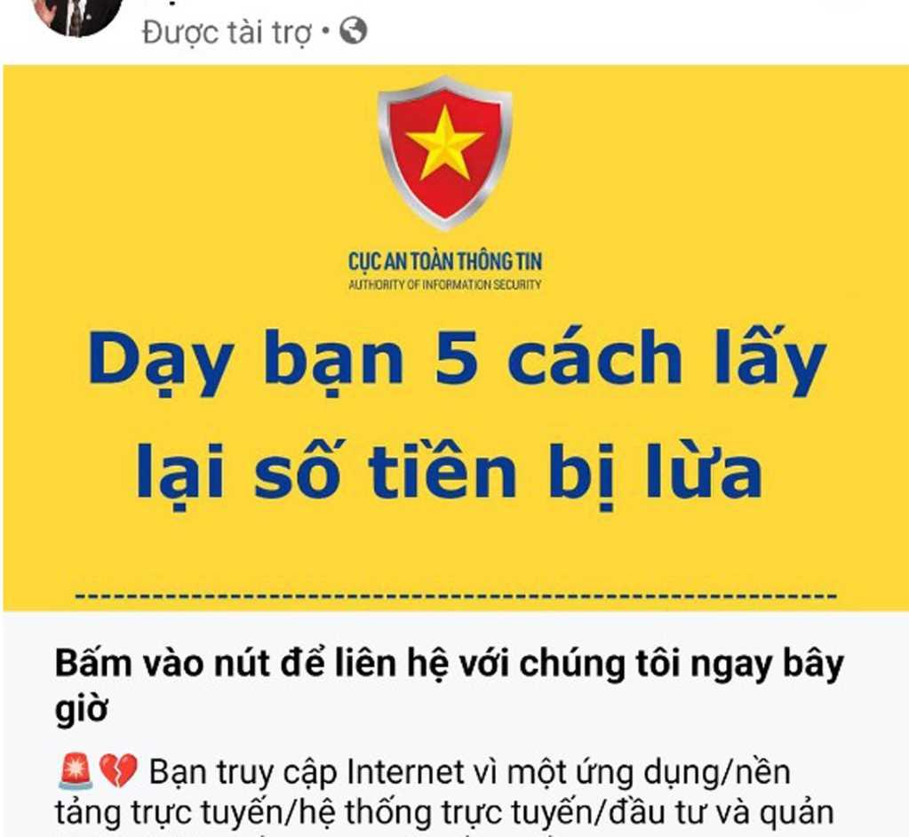Click headline line 'lại số tiền bị lừa'
Viewport: 909px width, 837px height.
[450, 474]
